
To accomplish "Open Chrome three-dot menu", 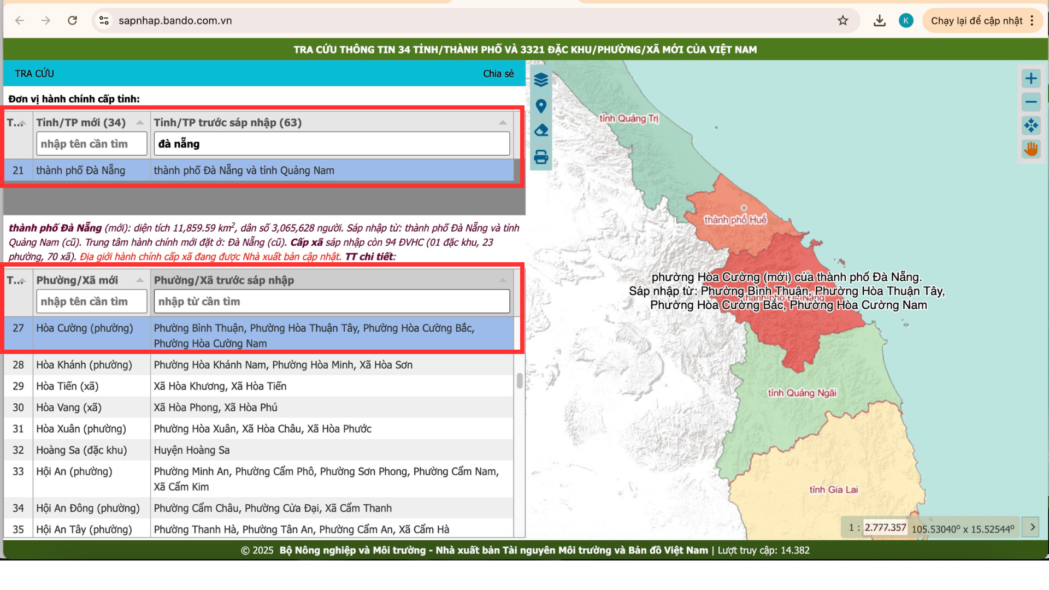I will click(x=1032, y=21).
